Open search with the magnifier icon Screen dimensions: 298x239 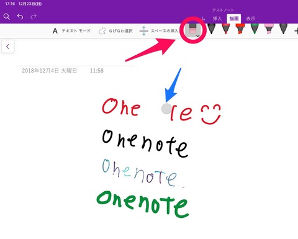[7, 17]
